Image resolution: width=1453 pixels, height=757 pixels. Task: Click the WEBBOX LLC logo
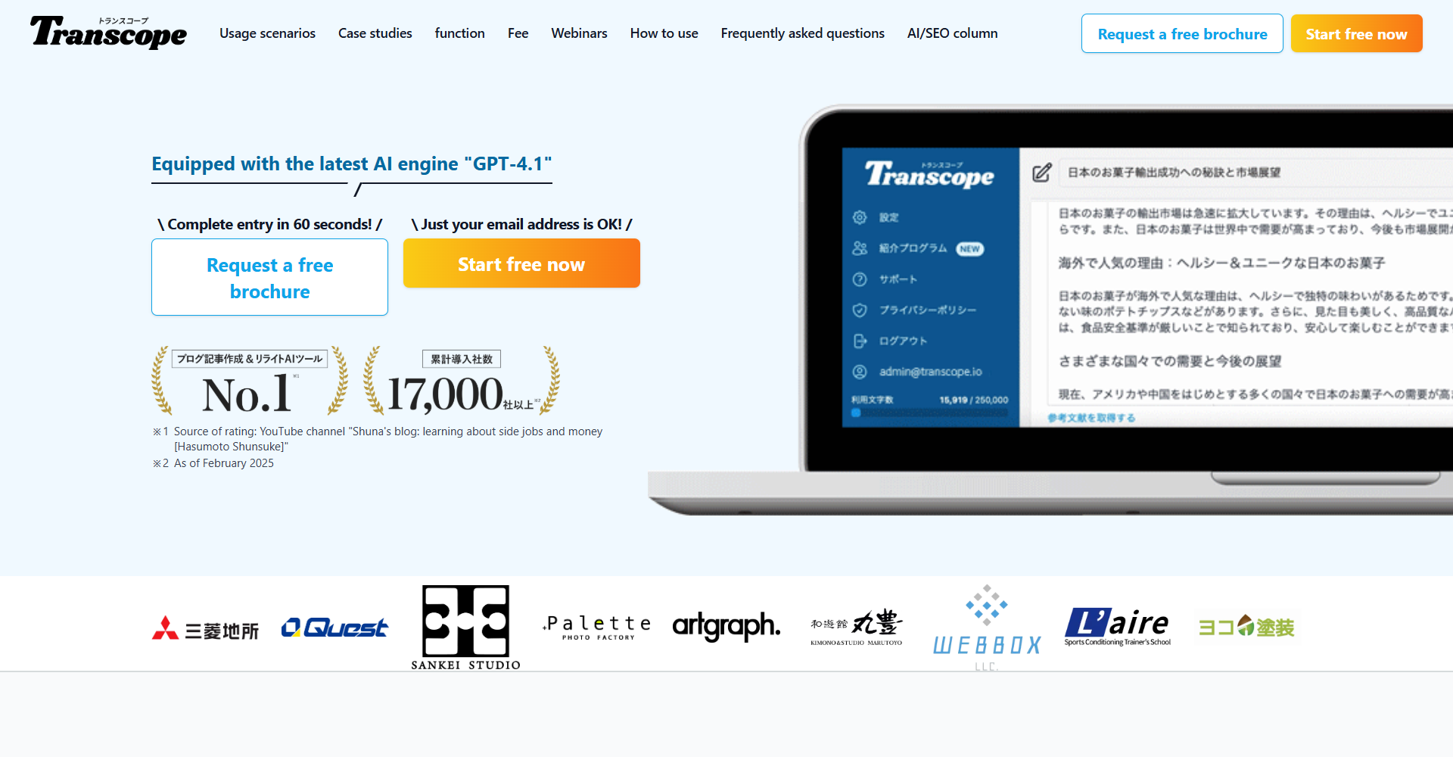(987, 628)
